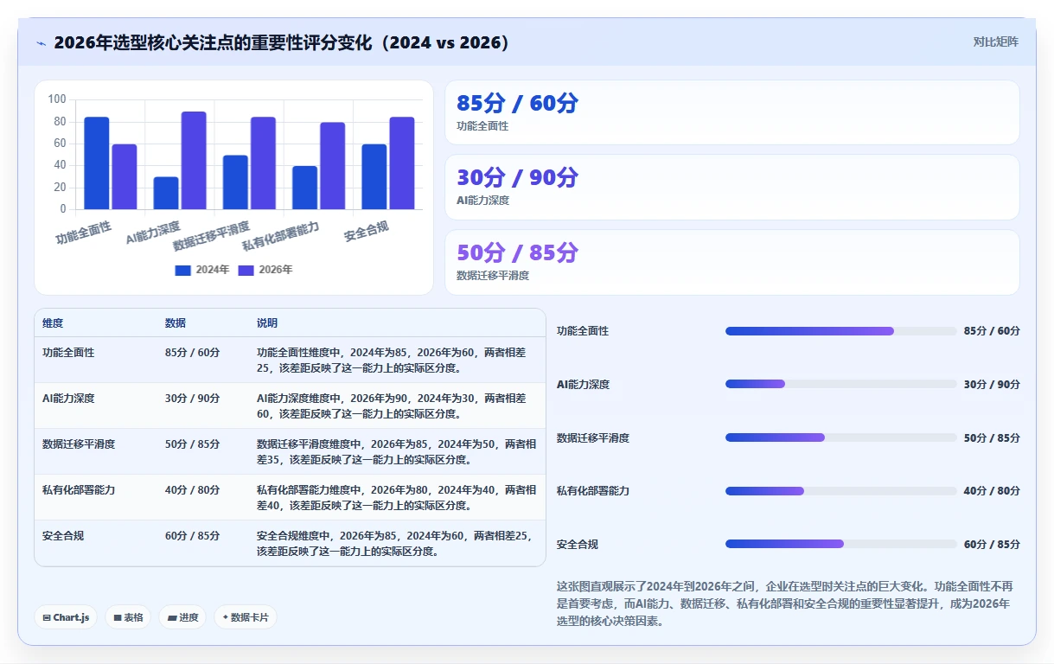Click the lightning icon beside the title
This screenshot has height=664, width=1054.
[x=42, y=42]
